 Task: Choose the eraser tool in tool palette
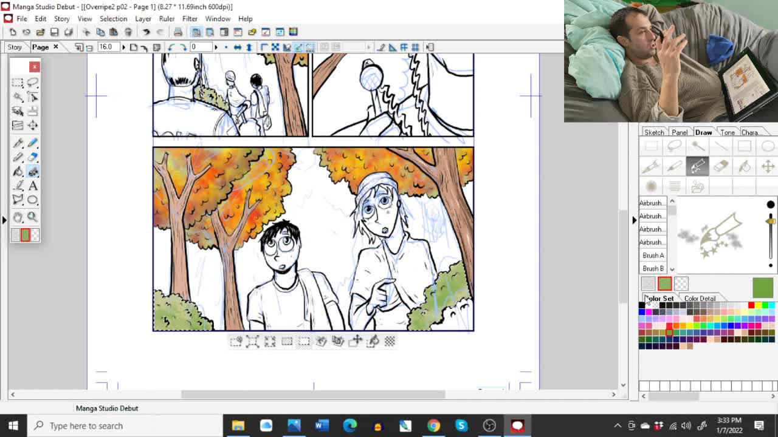pyautogui.click(x=33, y=158)
